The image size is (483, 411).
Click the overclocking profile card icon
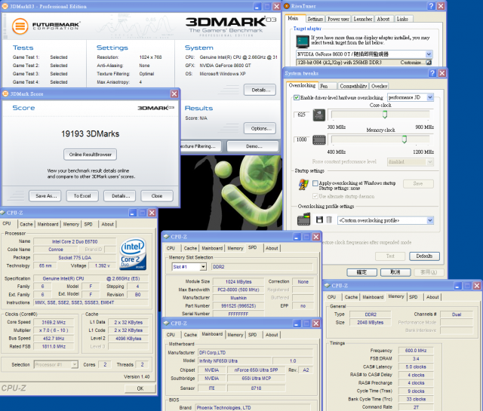(303, 219)
